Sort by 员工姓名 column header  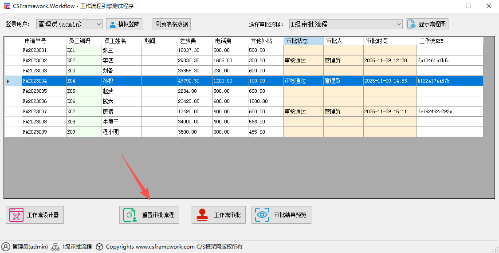click(x=122, y=41)
